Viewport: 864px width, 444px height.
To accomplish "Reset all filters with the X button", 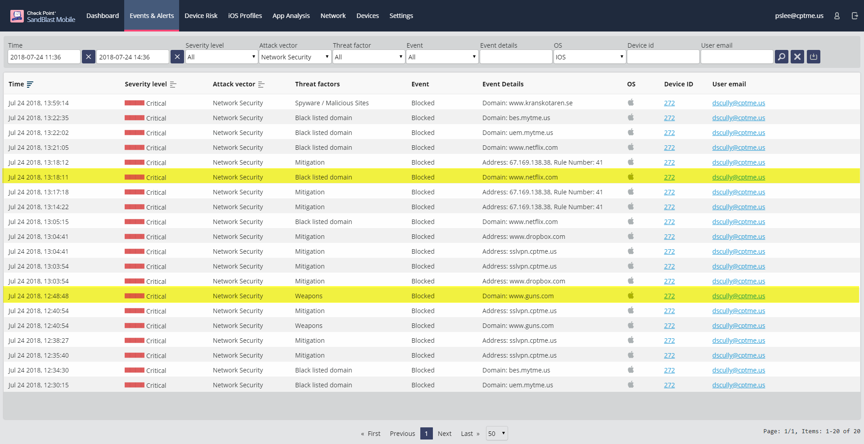I will (797, 57).
